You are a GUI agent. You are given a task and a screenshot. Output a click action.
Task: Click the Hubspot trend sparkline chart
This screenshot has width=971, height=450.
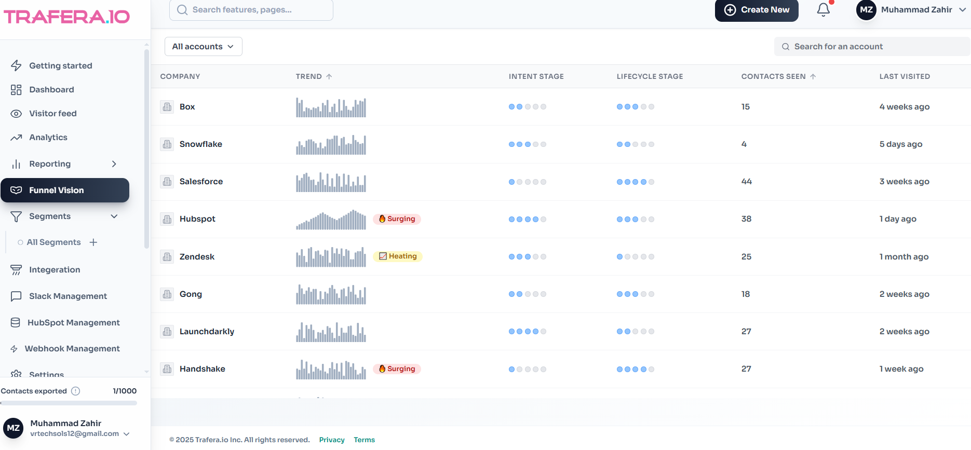331,220
